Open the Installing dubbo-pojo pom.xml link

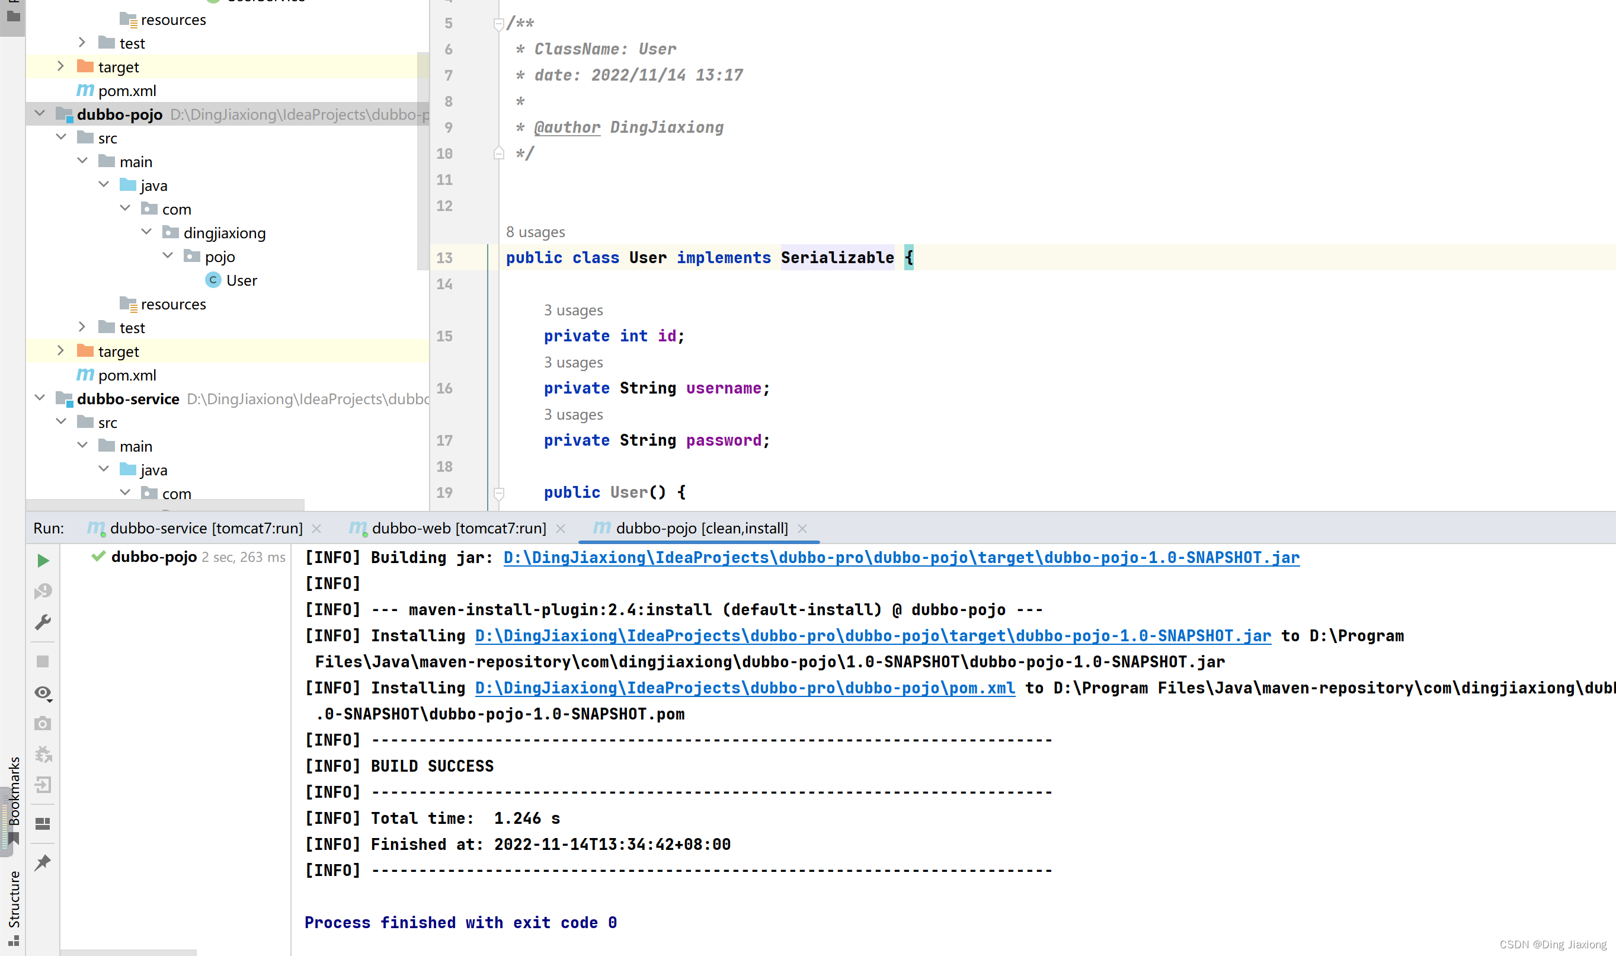point(744,688)
